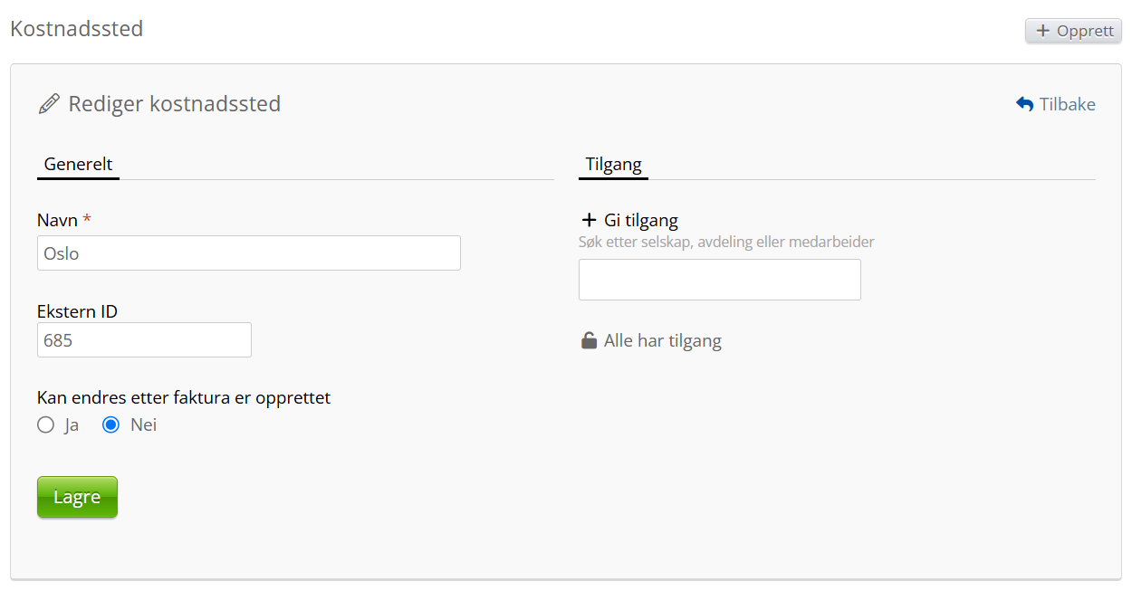Click the blue back arrow icon
Viewport: 1132px width, 591px height.
[x=1025, y=104]
